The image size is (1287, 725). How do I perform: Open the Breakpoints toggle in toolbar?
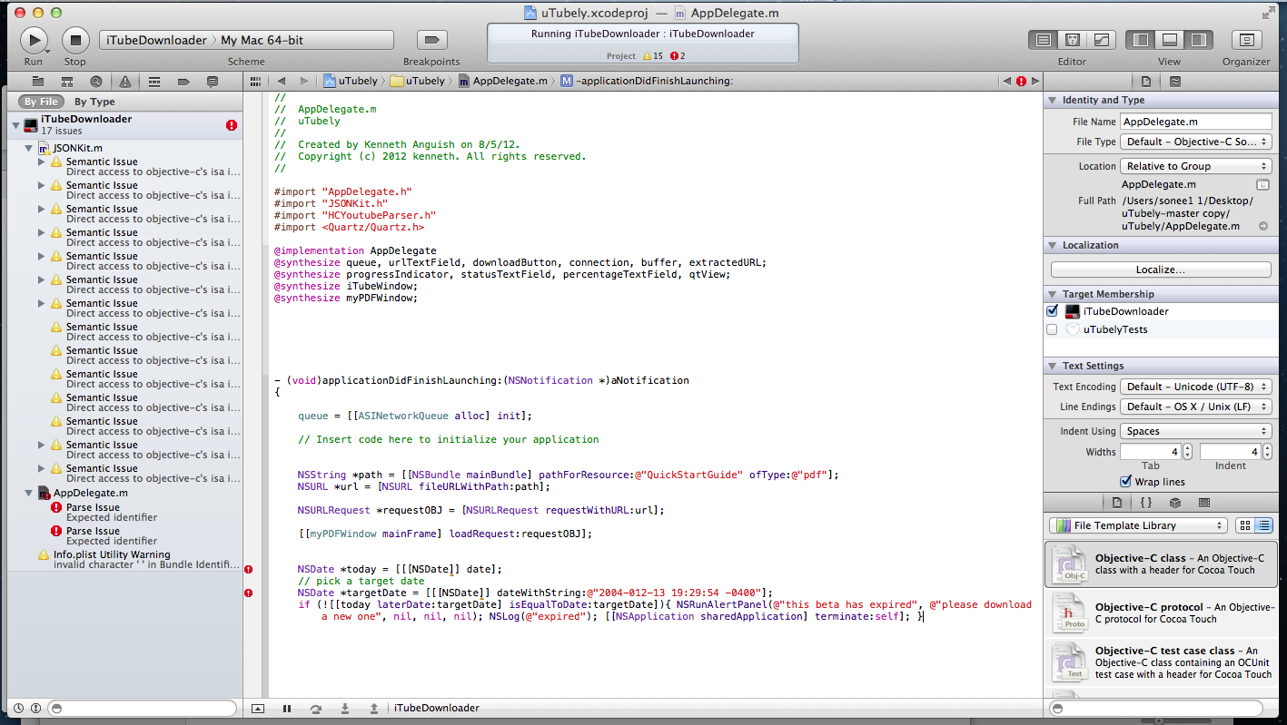pyautogui.click(x=431, y=40)
